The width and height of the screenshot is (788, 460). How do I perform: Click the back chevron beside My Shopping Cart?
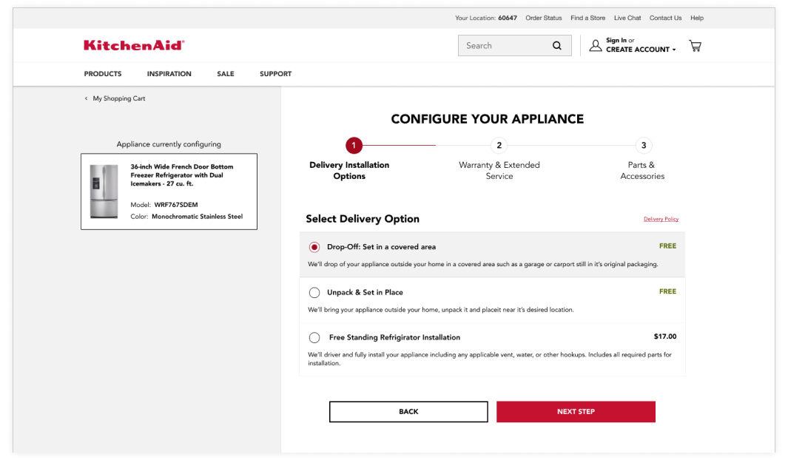coord(86,98)
